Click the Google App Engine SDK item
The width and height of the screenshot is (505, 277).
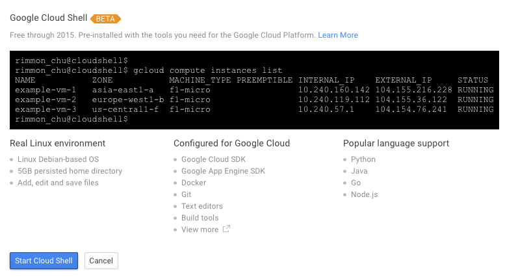(x=223, y=171)
